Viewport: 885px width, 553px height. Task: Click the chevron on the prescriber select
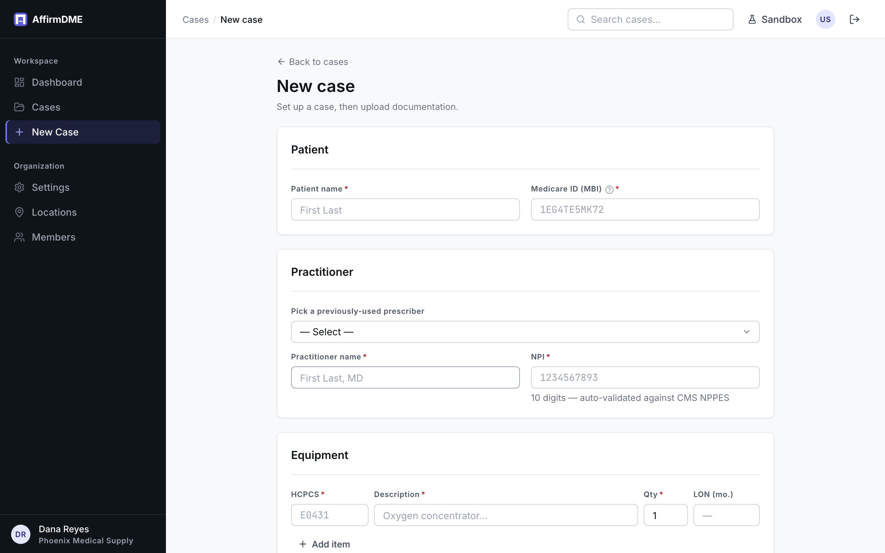click(746, 332)
